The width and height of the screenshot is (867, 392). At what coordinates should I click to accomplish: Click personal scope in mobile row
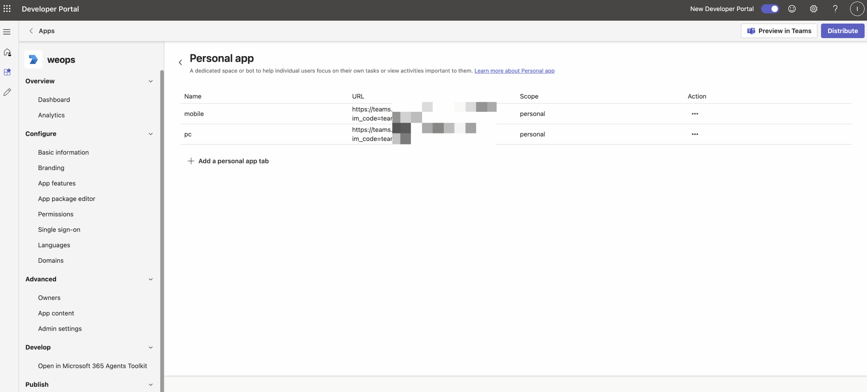pos(532,114)
